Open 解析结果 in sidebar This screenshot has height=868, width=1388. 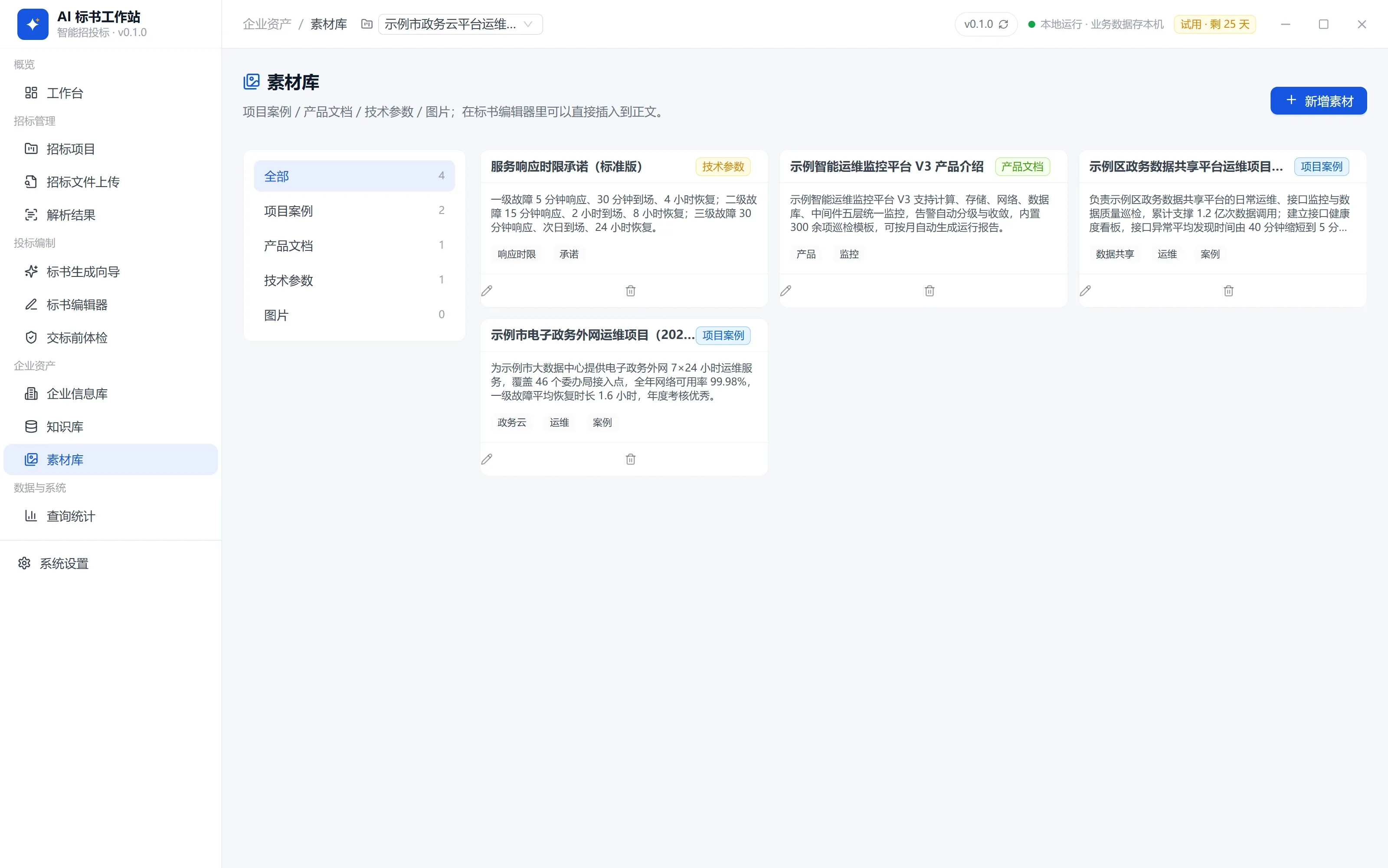(111, 215)
